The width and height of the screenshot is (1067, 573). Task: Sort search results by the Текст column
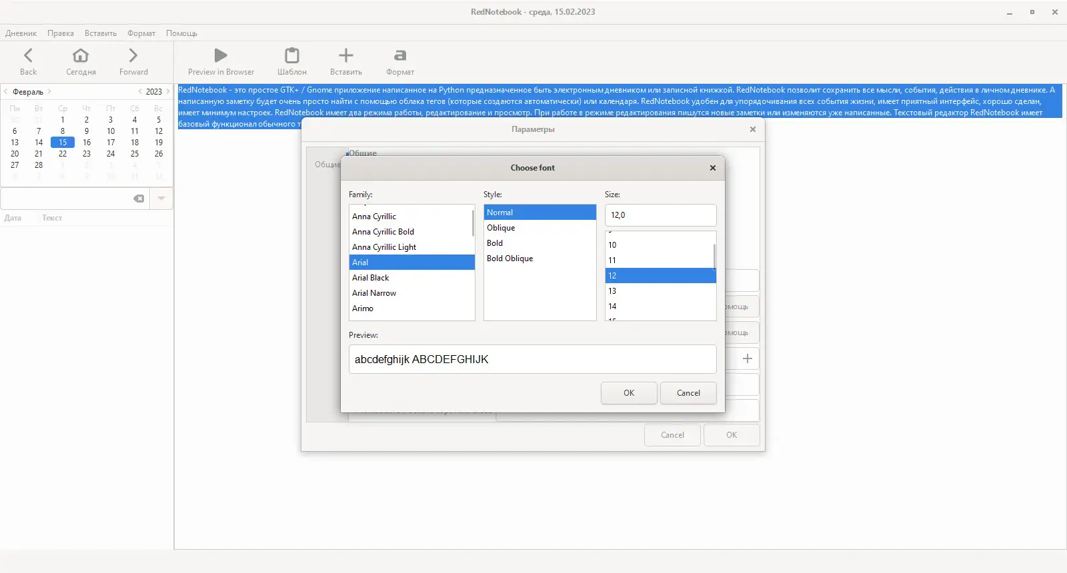point(52,218)
